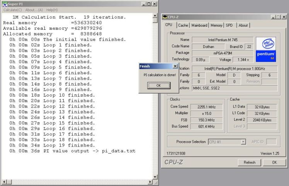Click the 'Loop 10 finished' line

pos(52,95)
